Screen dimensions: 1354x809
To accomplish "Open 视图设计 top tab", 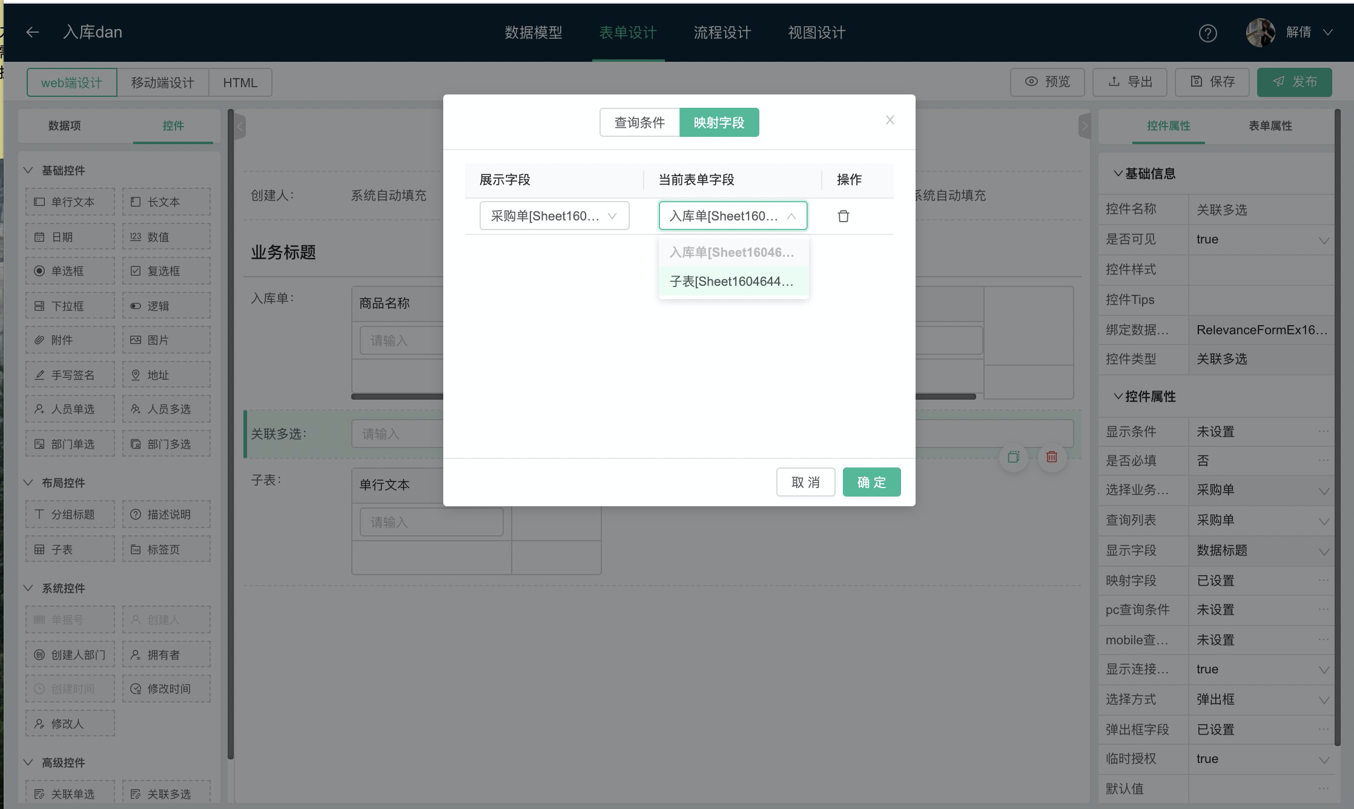I will [817, 33].
